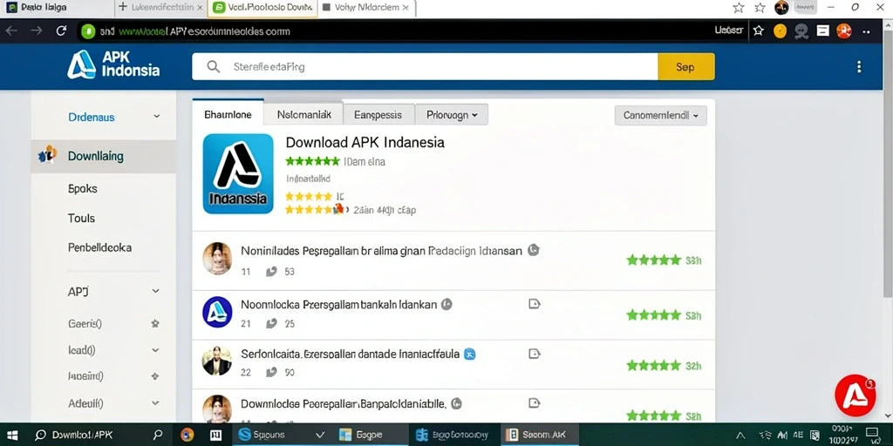The width and height of the screenshot is (893, 446).
Task: Click the blue badge after Serfonlcaita title
Action: click(470, 354)
